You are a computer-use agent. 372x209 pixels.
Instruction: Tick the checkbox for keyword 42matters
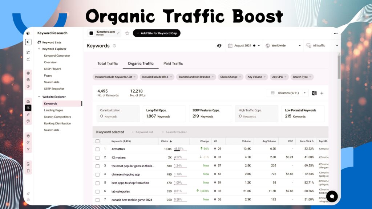pos(97,149)
